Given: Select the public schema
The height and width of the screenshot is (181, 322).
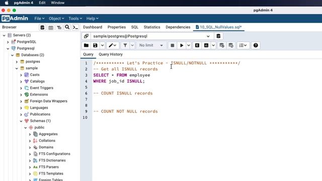Looking at the screenshot, I should pos(39,127).
